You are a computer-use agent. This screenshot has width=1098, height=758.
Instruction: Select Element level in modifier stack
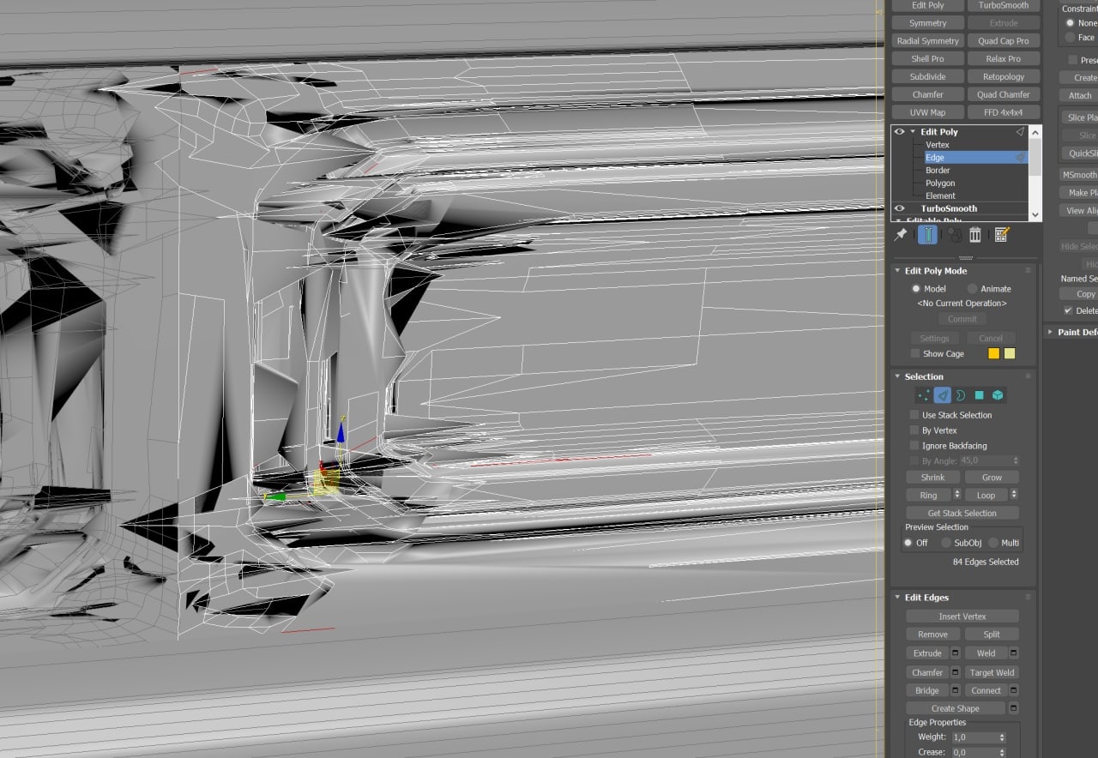[x=940, y=196]
